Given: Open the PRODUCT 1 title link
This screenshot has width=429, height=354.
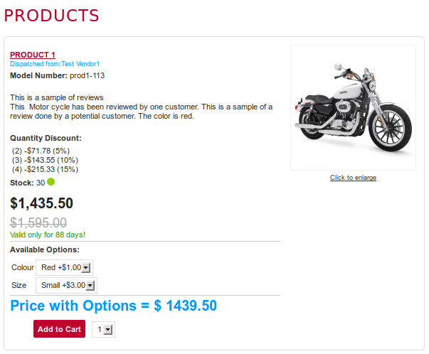Looking at the screenshot, I should click(x=33, y=55).
